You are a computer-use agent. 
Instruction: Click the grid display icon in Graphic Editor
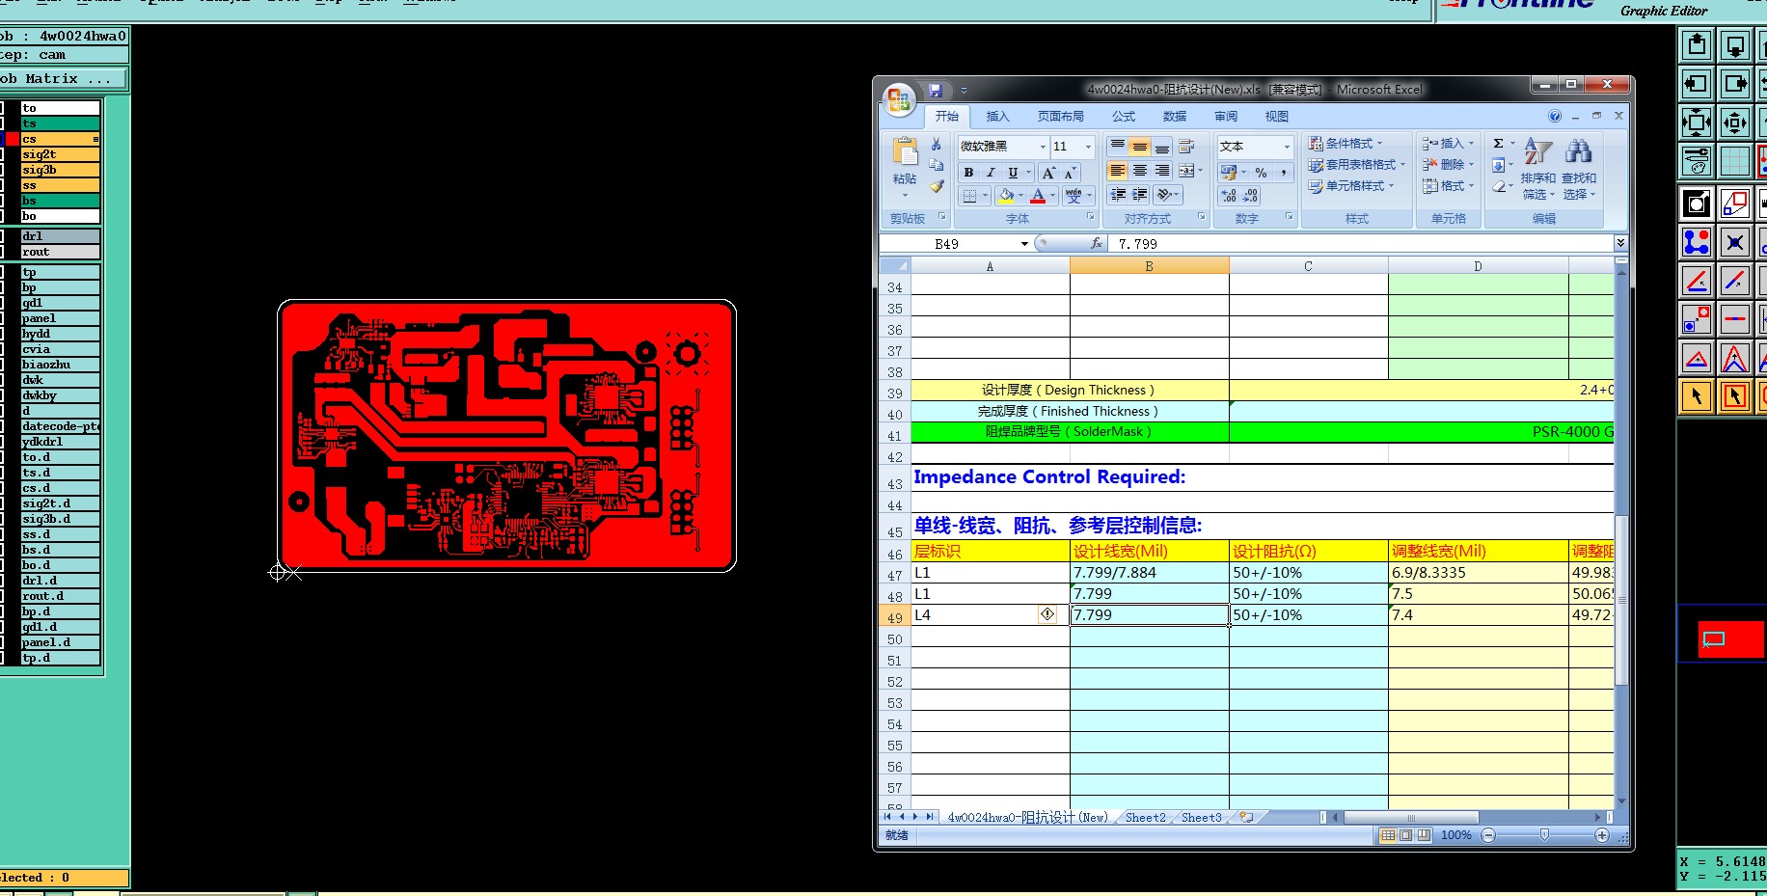(1735, 161)
